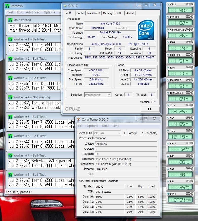
Task: Click the fan icon on the CPU RPM gadget
Action: click(x=168, y=194)
